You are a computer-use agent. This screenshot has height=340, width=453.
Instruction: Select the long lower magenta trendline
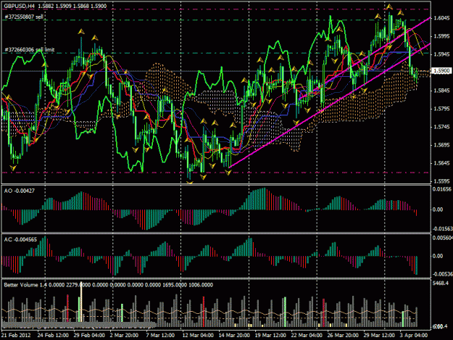[329, 106]
